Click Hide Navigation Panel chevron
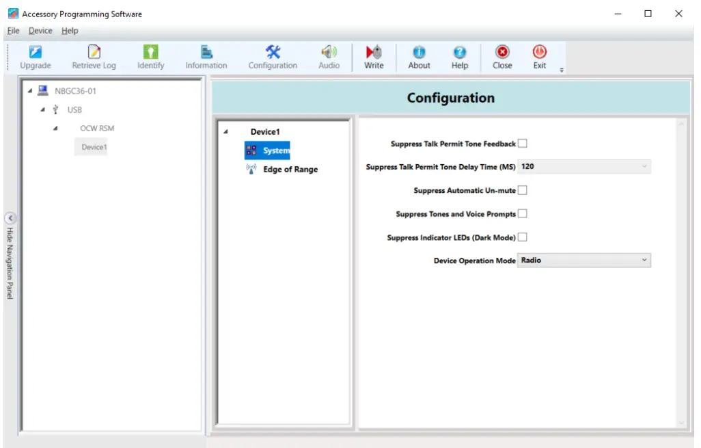This screenshot has height=448, width=701. [x=10, y=218]
